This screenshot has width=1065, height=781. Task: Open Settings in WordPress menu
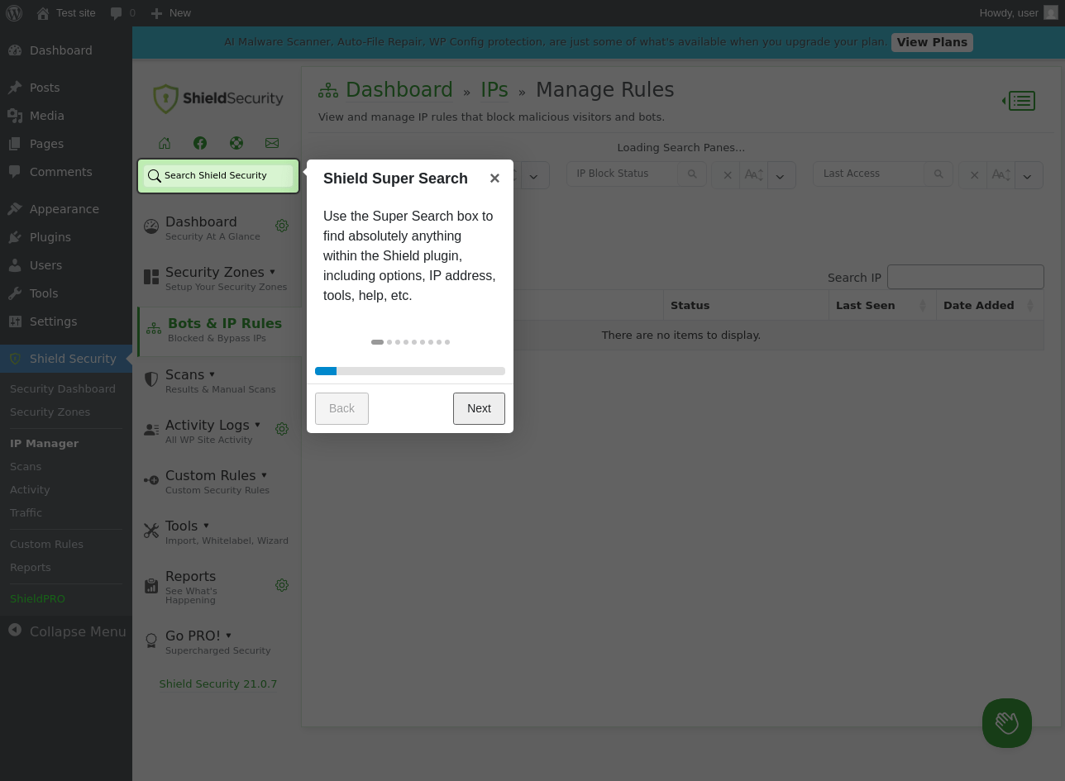coord(66,321)
